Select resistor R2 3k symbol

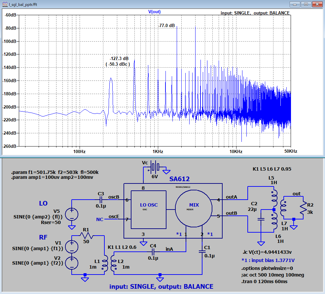click(303, 208)
